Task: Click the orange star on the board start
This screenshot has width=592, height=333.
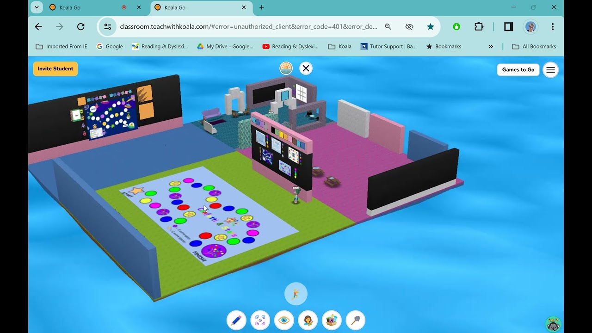Action: 136,190
